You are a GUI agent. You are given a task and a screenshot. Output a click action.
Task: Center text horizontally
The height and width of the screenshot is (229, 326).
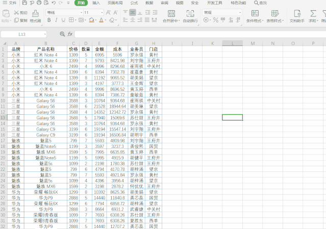point(133,20)
